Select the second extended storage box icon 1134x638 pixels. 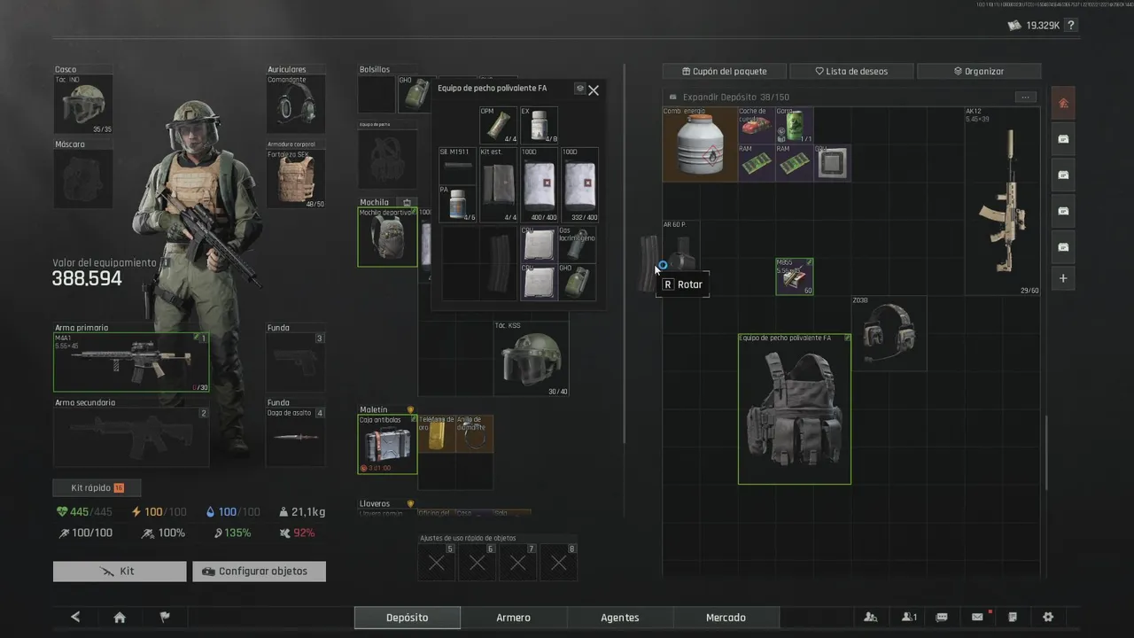coord(1063,175)
